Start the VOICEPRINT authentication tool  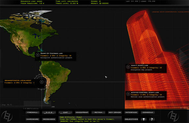82,113
